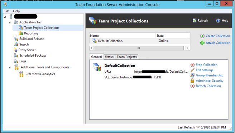This screenshot has height=133, width=235.
Task: Open the Help menu
Action: [16, 11]
